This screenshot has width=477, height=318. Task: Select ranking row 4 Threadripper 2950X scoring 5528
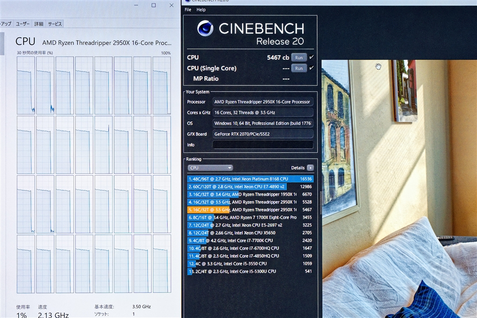[250, 202]
